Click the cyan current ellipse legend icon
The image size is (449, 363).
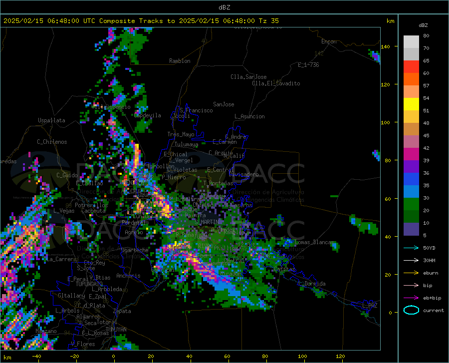411,310
